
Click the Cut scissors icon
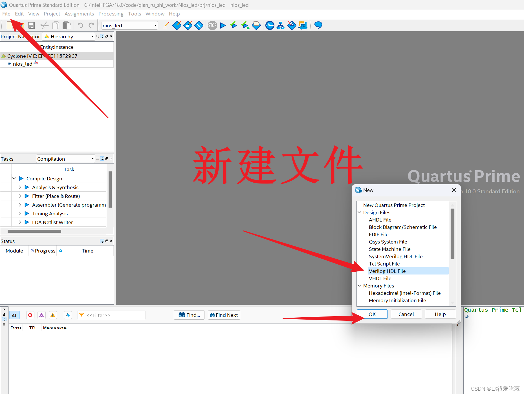[x=44, y=25]
